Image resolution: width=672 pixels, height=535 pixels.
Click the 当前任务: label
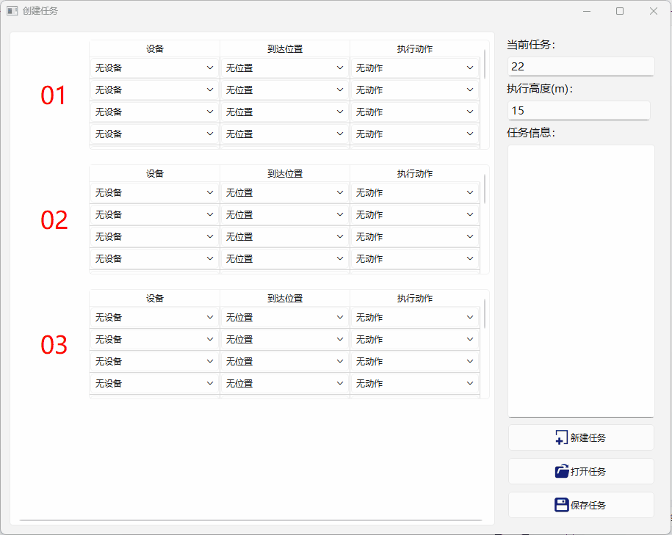click(x=530, y=45)
